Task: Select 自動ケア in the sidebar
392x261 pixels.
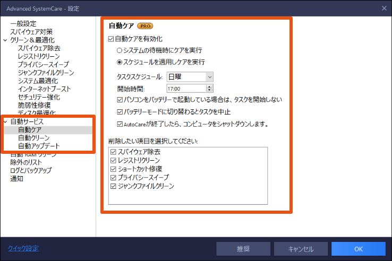Action: point(30,130)
